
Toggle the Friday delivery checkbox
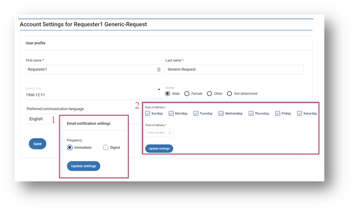278,113
